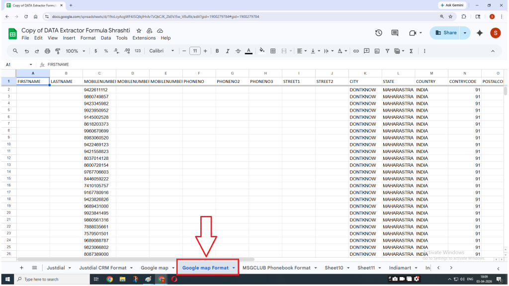Toggle strikethrough formatting
509x286 pixels.
[238, 51]
